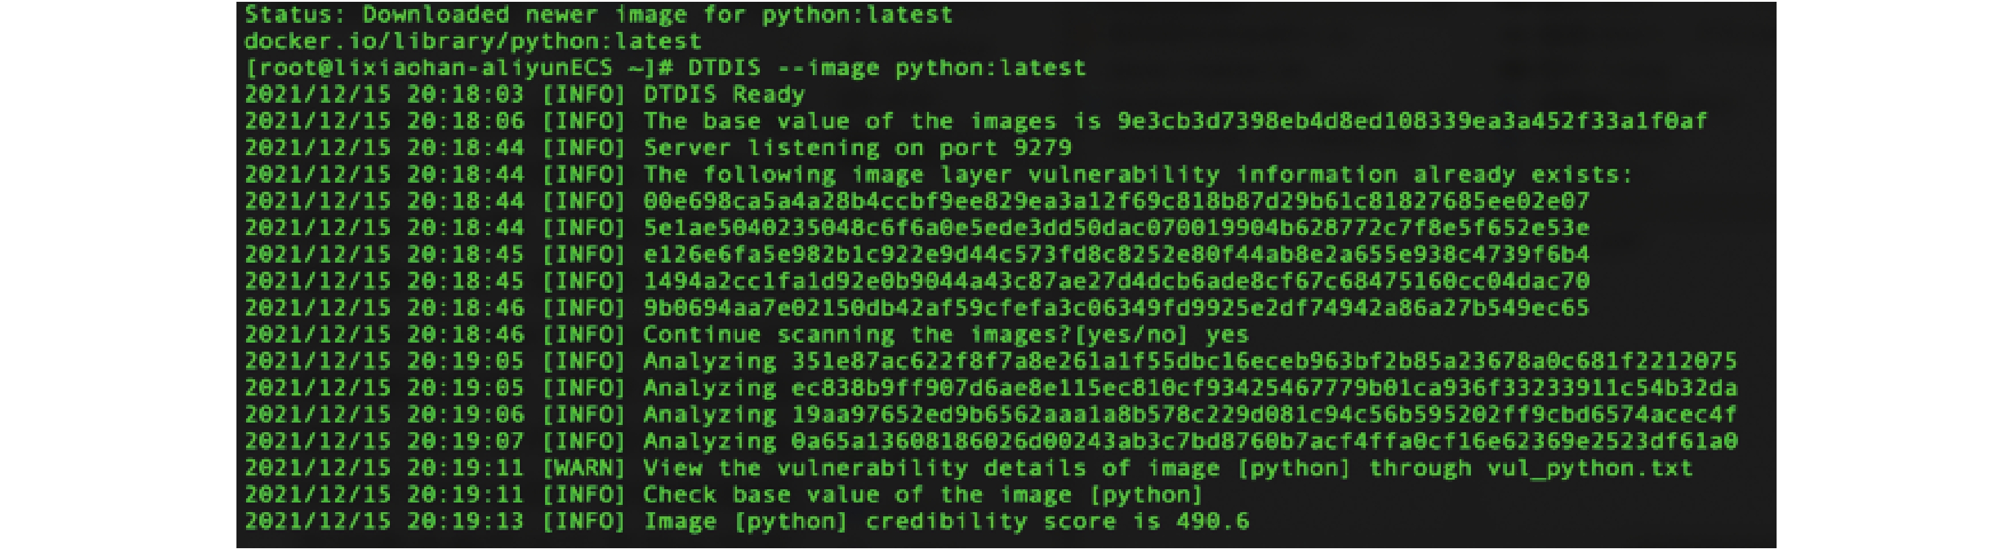
Task: Click the DTDIS --image python:latest command
Action: pos(887,68)
